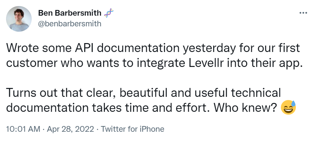Click Ben Barbersmith's profile avatar photo
Viewport: 314px width, 141px height.
tap(19, 19)
